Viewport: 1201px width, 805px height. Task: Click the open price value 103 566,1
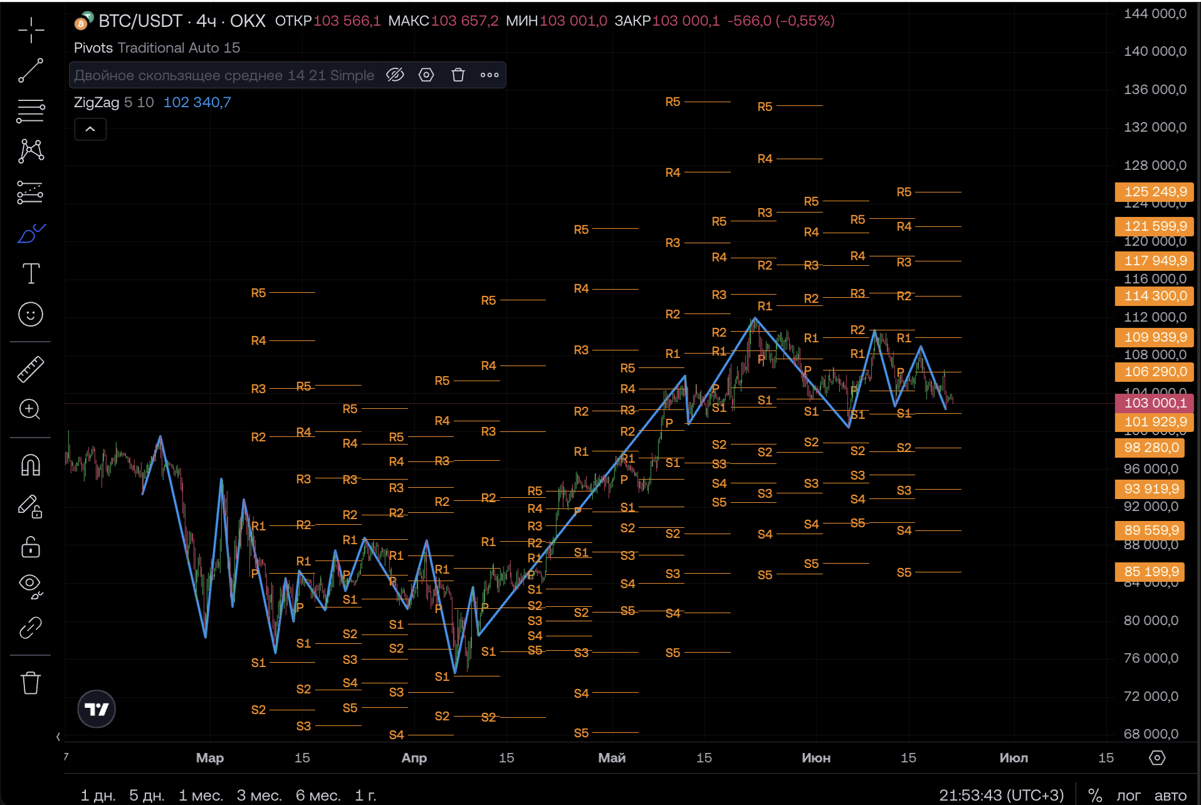(347, 21)
